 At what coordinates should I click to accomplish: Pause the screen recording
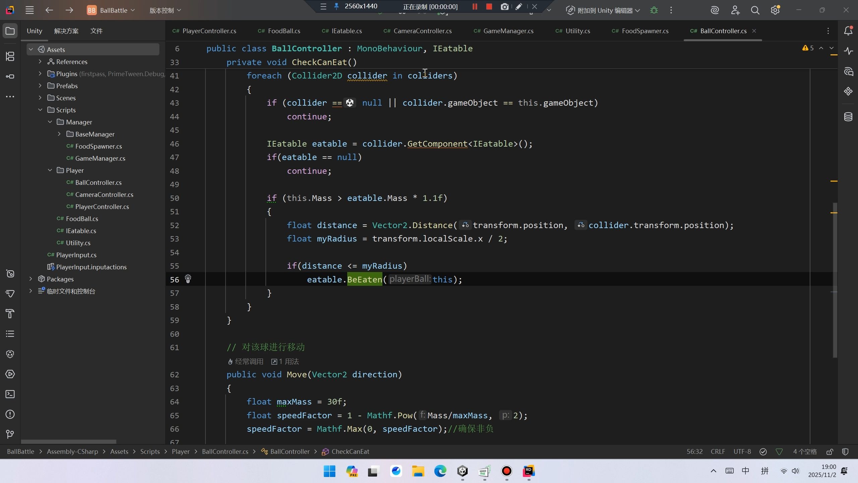pos(475,7)
